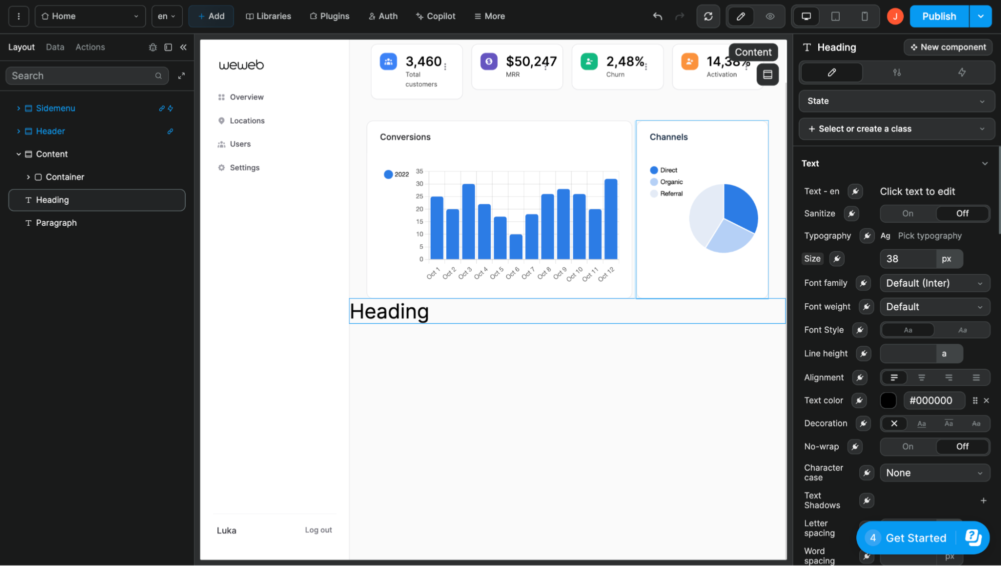The image size is (1001, 566).
Task: Click the undo arrow in top toolbar
Action: (657, 17)
